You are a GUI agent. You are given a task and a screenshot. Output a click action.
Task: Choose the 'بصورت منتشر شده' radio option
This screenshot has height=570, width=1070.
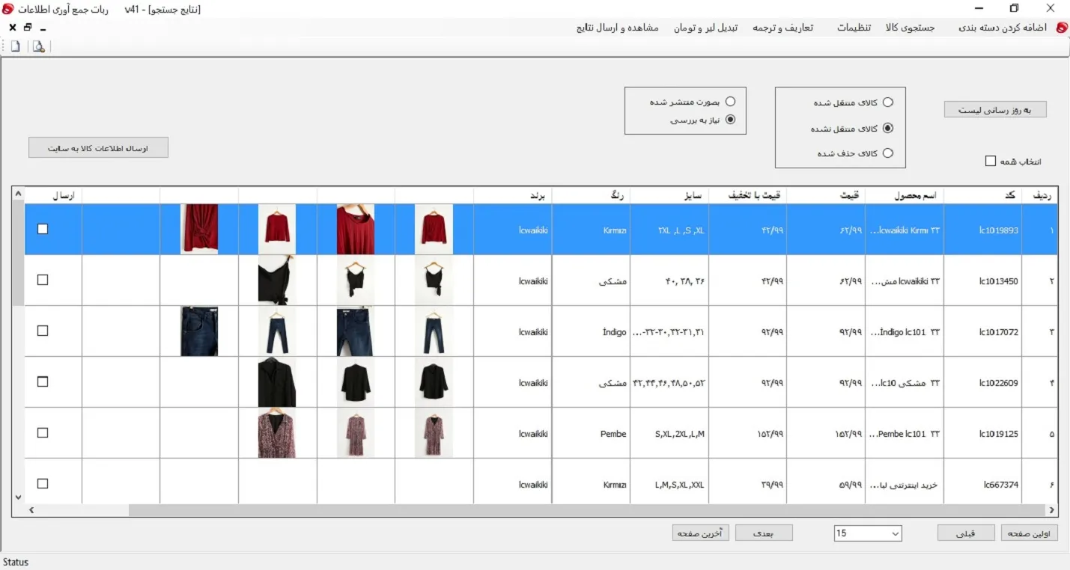[731, 101]
